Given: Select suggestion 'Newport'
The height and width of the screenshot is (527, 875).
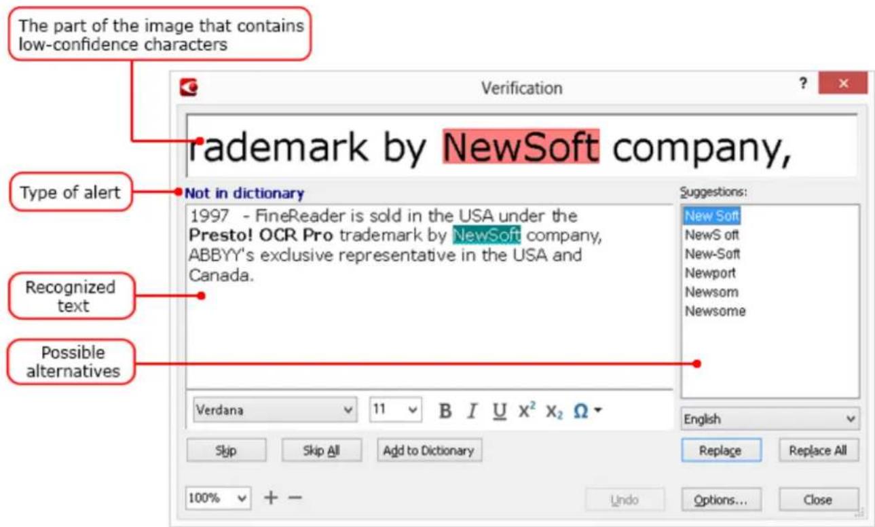Looking at the screenshot, I should (x=710, y=273).
